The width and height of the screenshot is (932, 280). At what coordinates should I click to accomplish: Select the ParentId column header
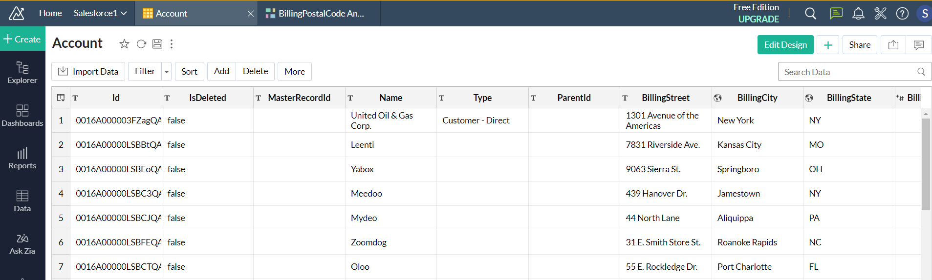pyautogui.click(x=574, y=98)
